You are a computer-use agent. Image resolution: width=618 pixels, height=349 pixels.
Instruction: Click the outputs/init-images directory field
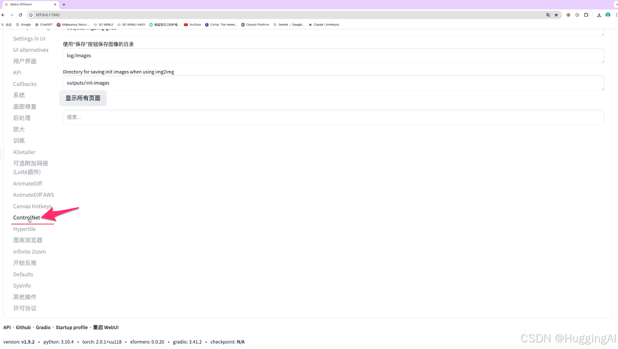pos(334,83)
